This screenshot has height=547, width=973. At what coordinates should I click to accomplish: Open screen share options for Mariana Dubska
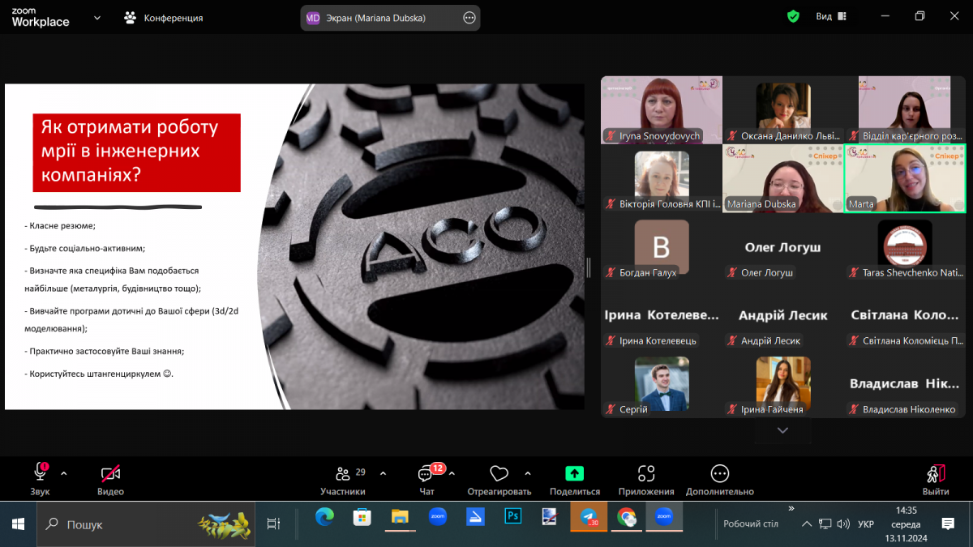click(x=469, y=18)
